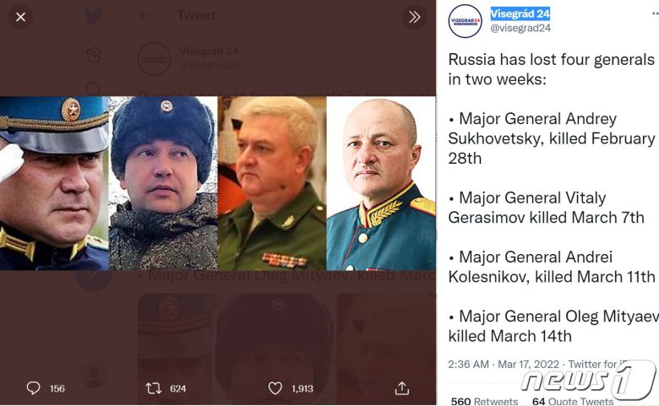Open the share icon under the photo
Viewport: 659px width, 406px height.
(402, 388)
